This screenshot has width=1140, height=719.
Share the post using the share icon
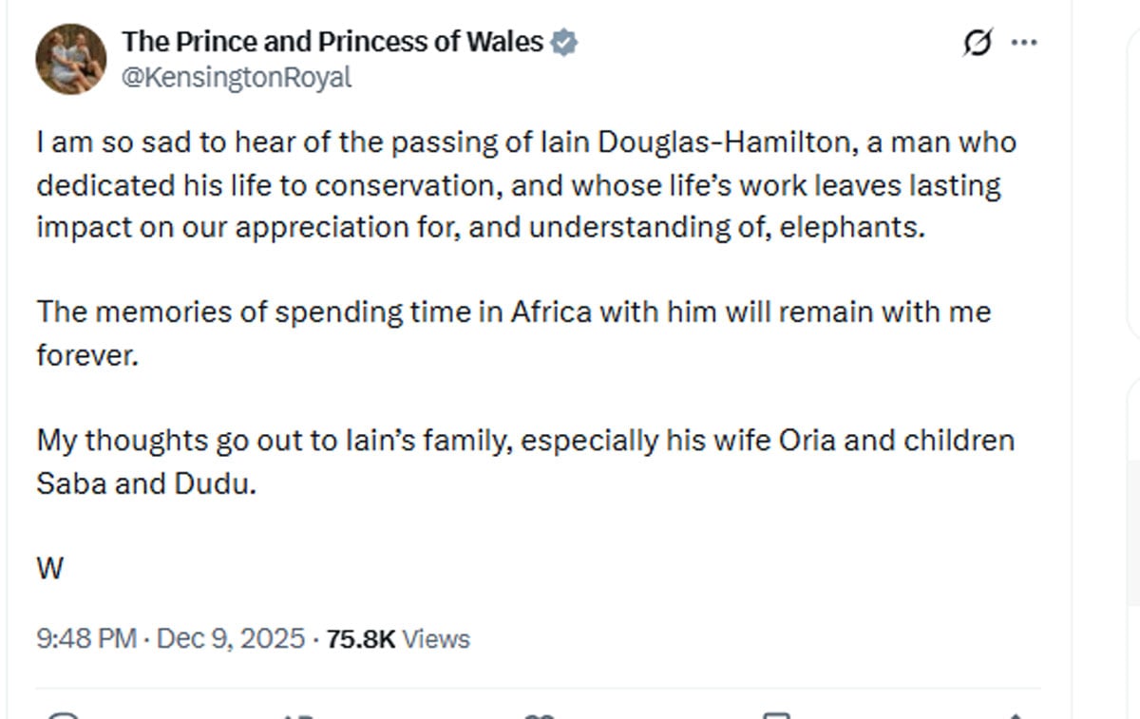click(x=1015, y=714)
